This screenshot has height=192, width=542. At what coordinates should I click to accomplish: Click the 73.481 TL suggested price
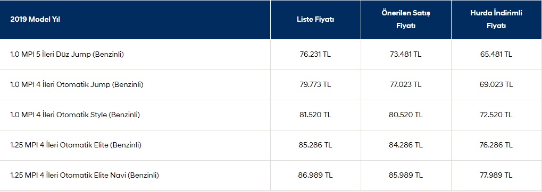[x=406, y=55]
